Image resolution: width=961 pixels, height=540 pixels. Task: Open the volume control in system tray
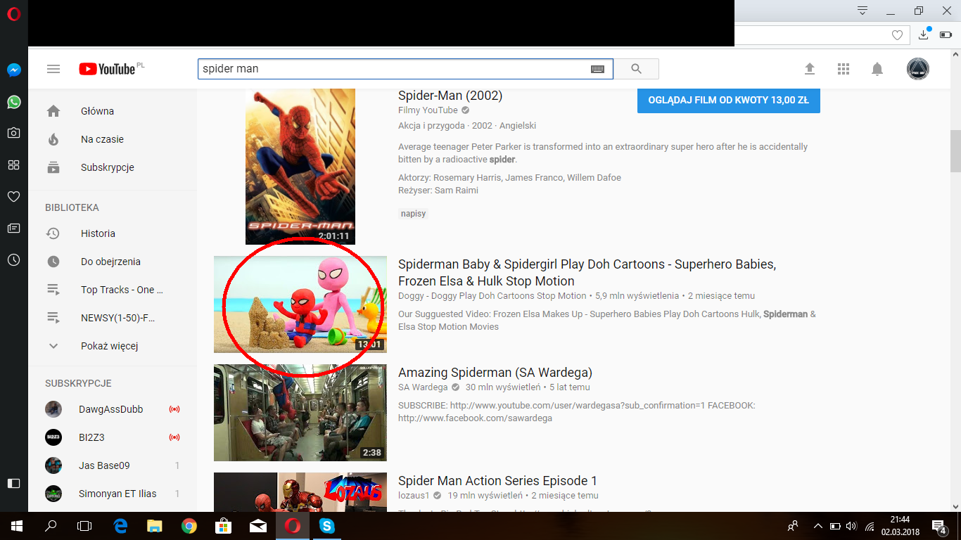[852, 526]
